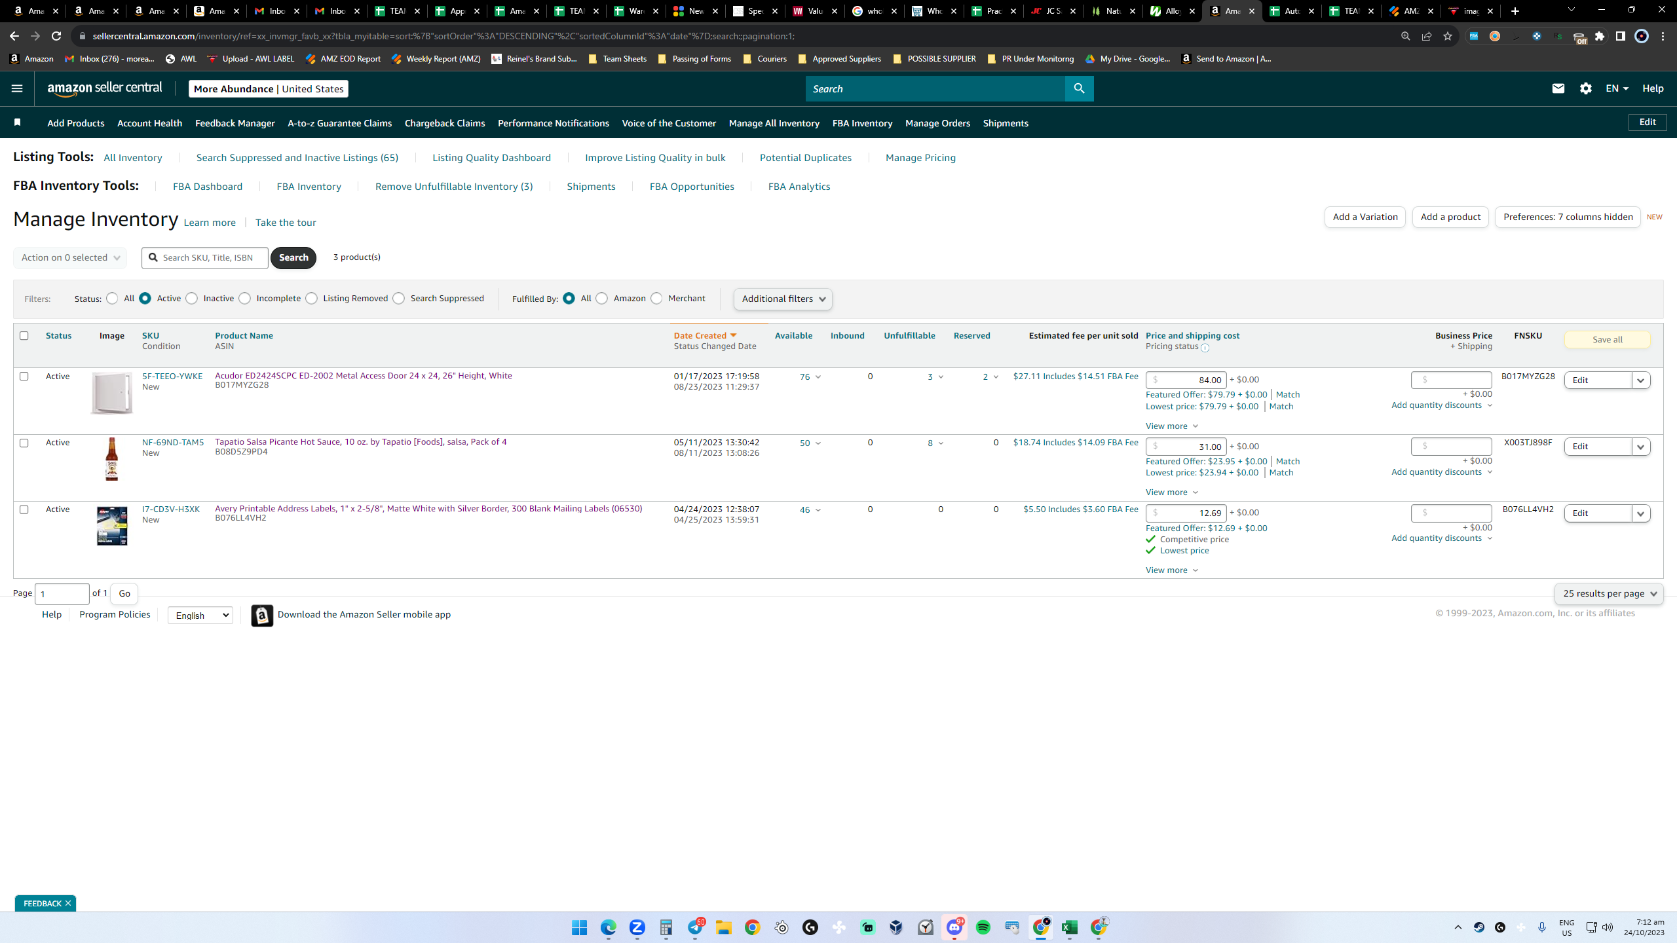Click pricing status info icon
This screenshot has height=943, width=1677.
pos(1205,347)
